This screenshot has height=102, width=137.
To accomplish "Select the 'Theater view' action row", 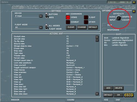I will (54, 55).
